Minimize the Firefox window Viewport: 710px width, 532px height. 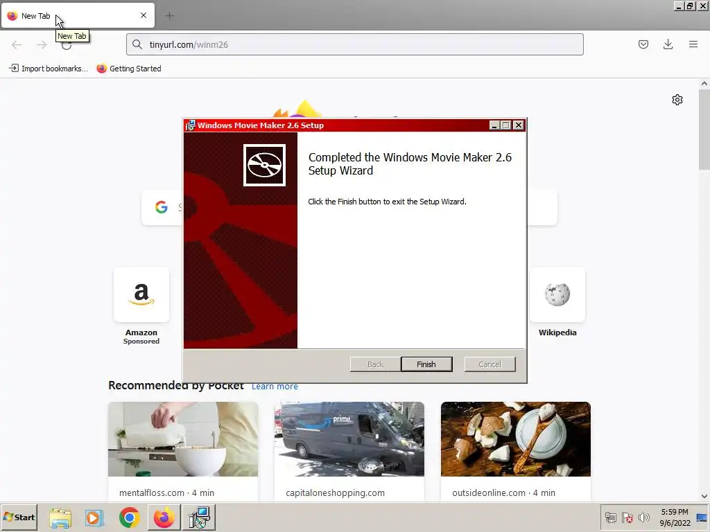click(x=678, y=6)
